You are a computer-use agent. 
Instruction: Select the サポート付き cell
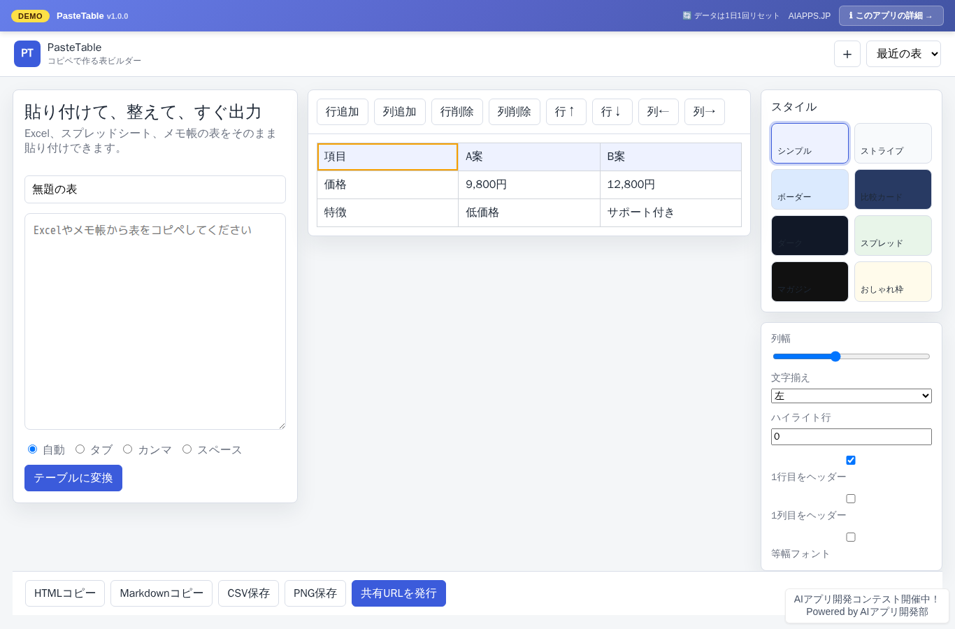670,212
